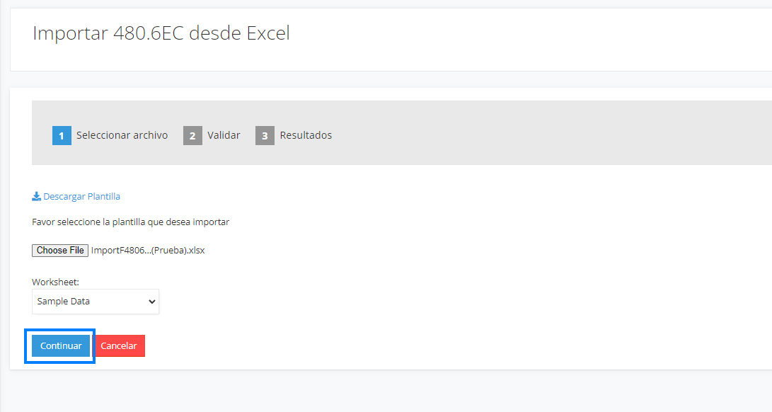This screenshot has width=772, height=412.
Task: Click the Favor seleccione la plantilla instruction text
Action: point(130,222)
